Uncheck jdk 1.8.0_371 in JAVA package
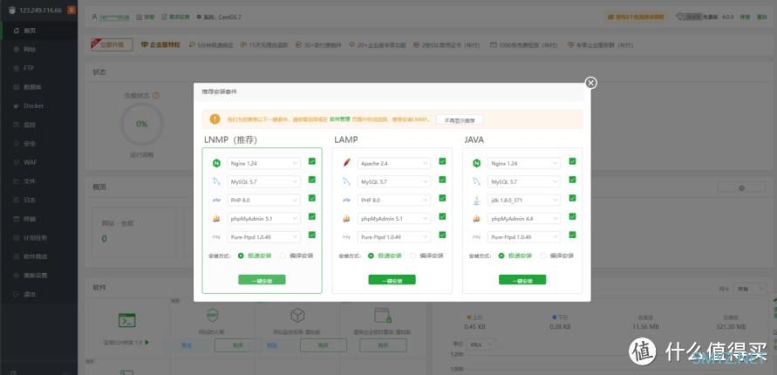777x375 pixels. 572,198
